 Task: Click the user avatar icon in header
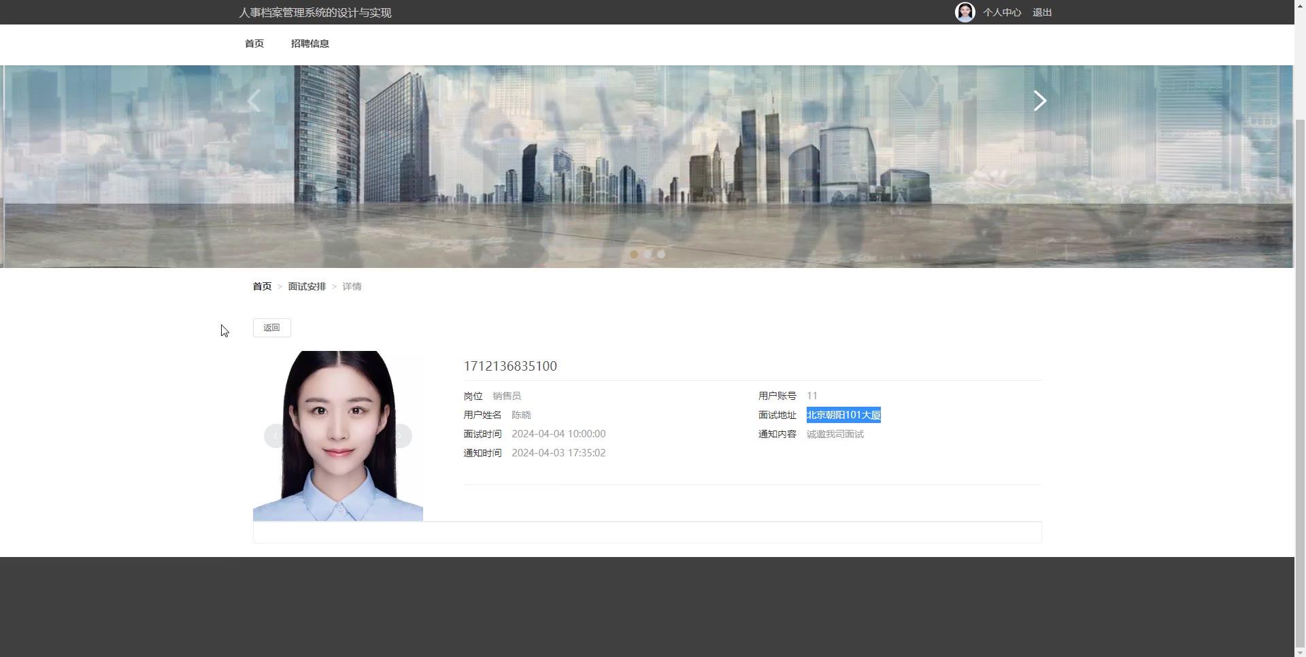click(965, 12)
